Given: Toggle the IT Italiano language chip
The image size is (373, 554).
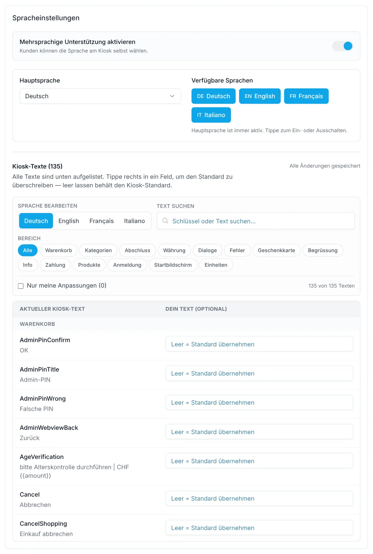Looking at the screenshot, I should click(211, 115).
